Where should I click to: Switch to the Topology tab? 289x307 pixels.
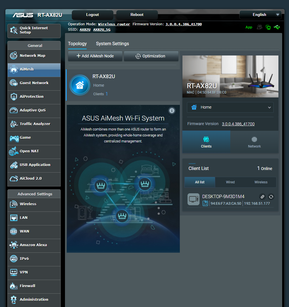pos(77,44)
